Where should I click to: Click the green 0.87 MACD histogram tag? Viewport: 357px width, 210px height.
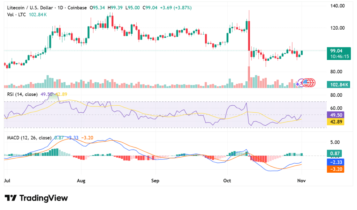[x=334, y=153]
